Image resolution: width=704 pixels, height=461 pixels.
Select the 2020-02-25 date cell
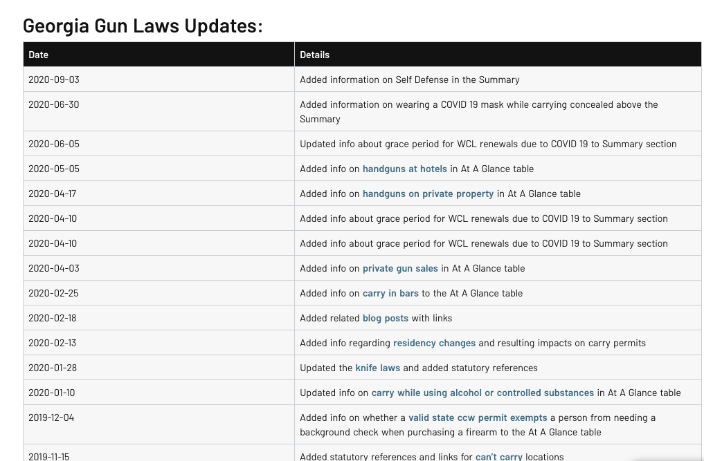159,293
